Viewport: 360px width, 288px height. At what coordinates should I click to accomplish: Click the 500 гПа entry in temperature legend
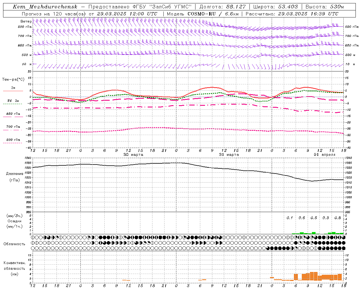coord(13,140)
